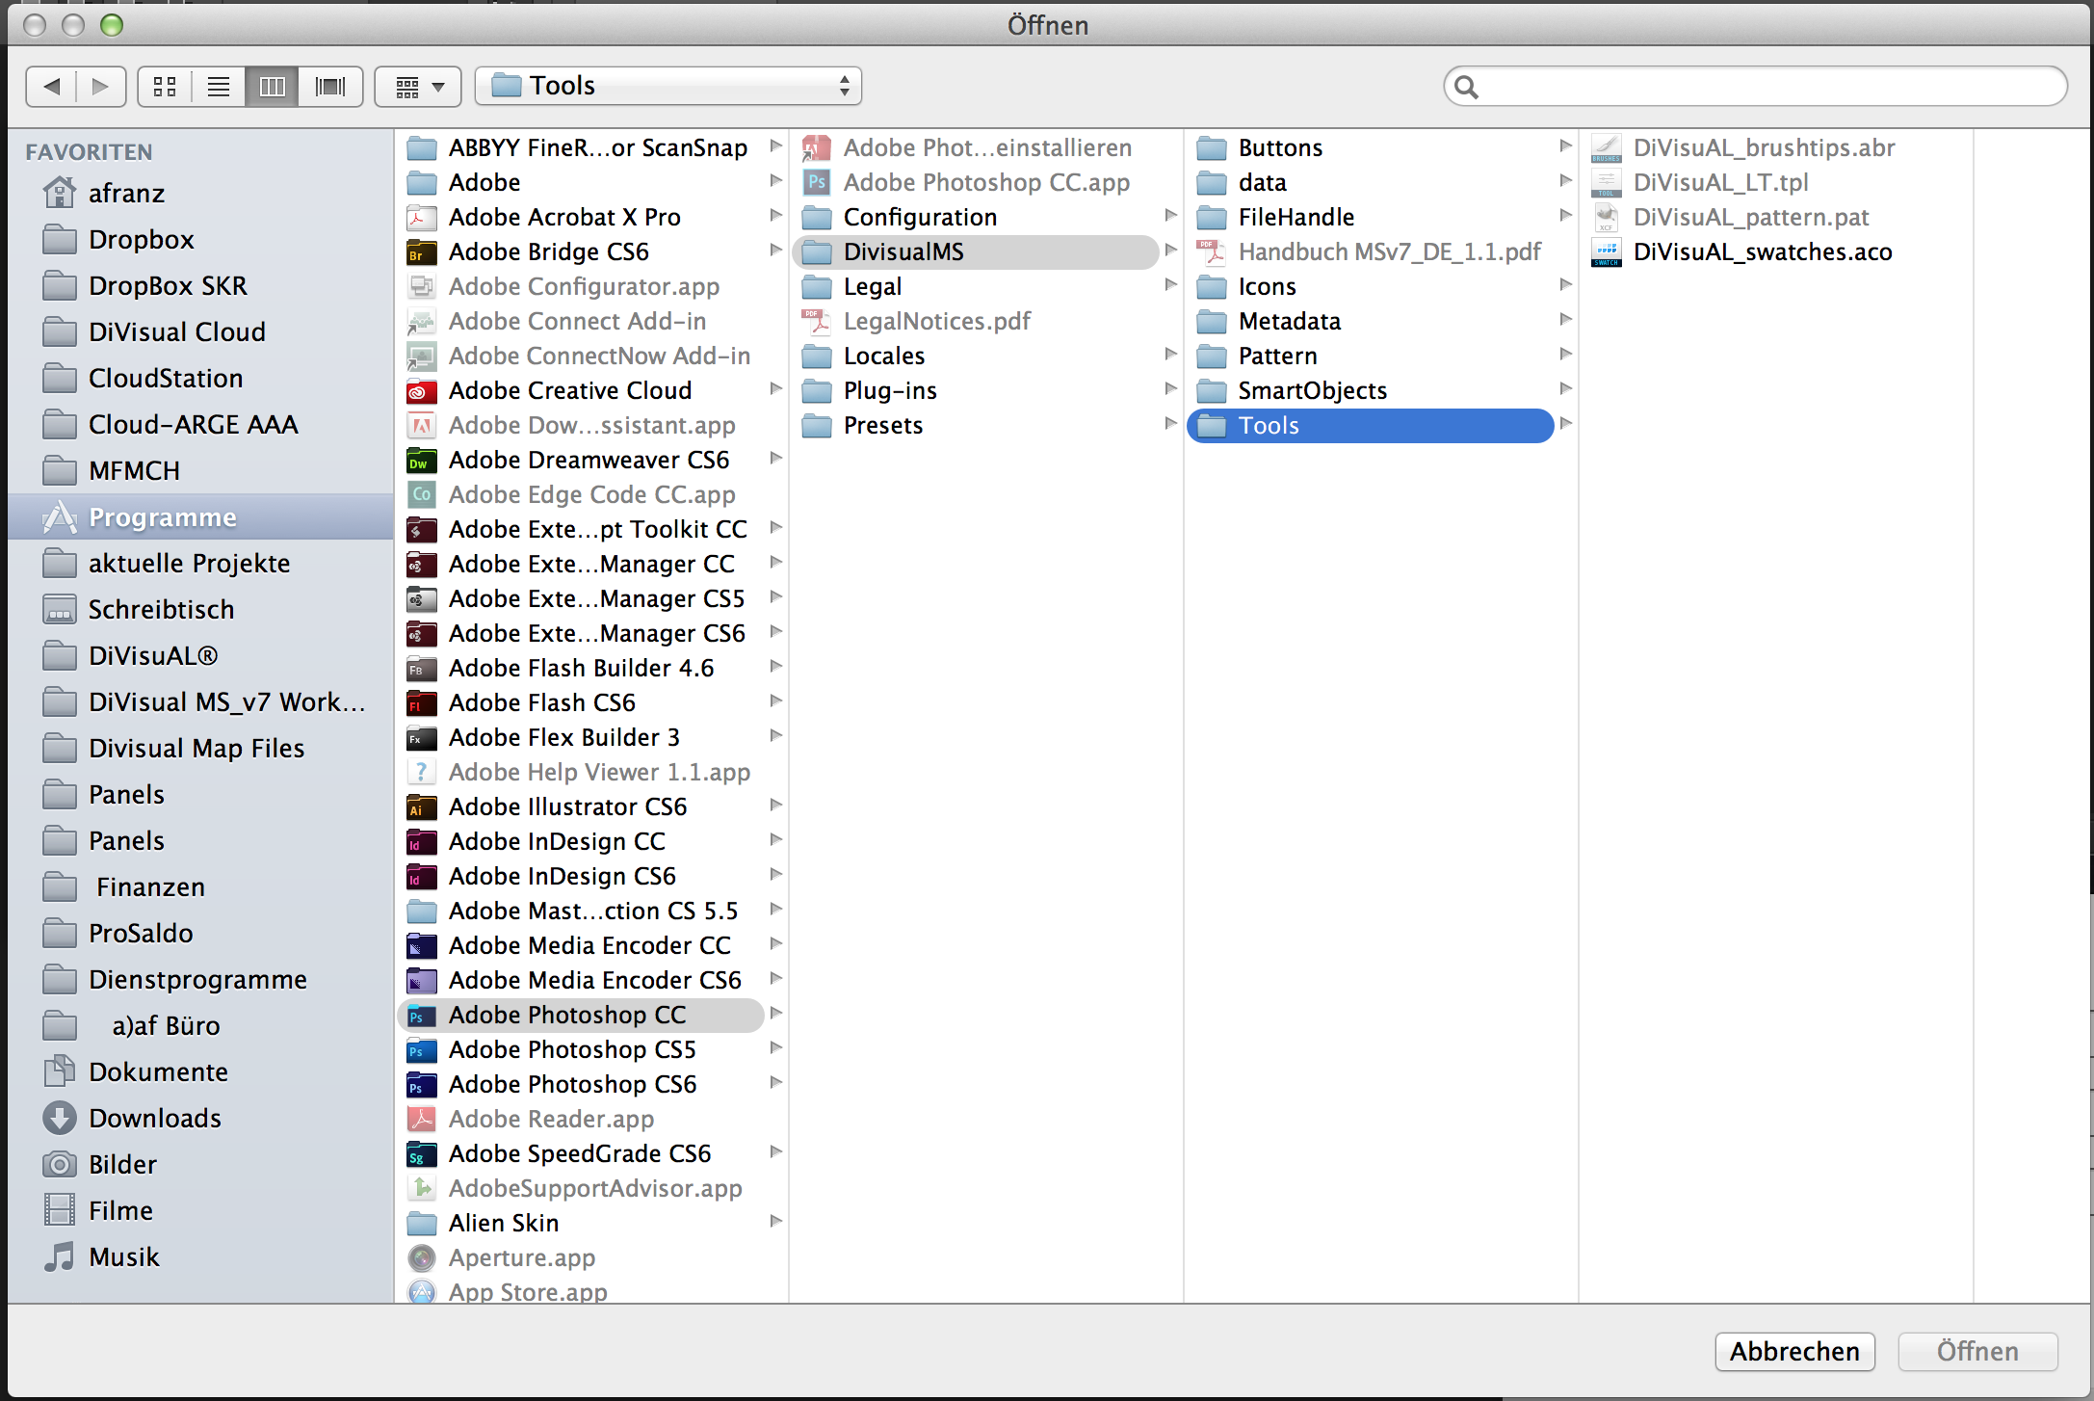Click the Öffnen button
Viewport: 2094px width, 1401px height.
pos(1976,1351)
